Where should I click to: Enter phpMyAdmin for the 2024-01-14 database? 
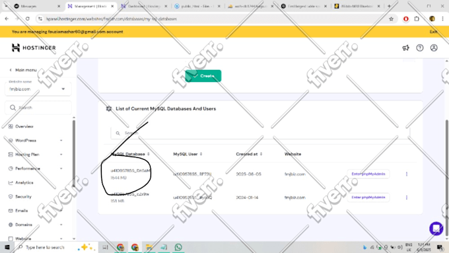click(x=368, y=198)
